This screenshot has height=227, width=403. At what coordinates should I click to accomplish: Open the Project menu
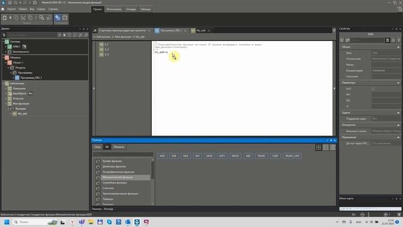click(11, 9)
